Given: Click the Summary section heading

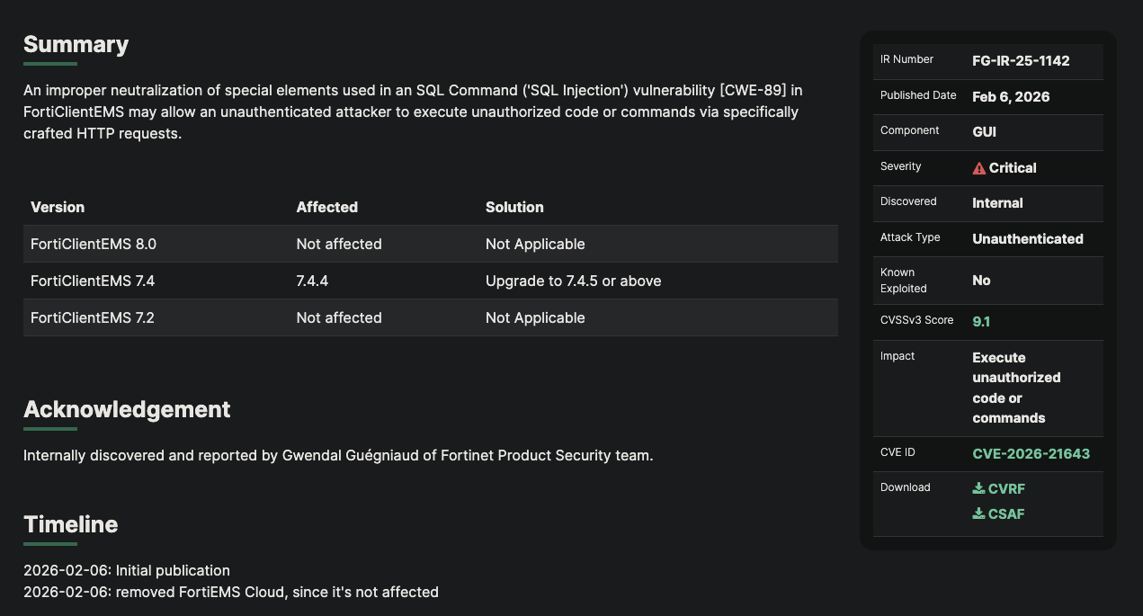Looking at the screenshot, I should [x=76, y=44].
